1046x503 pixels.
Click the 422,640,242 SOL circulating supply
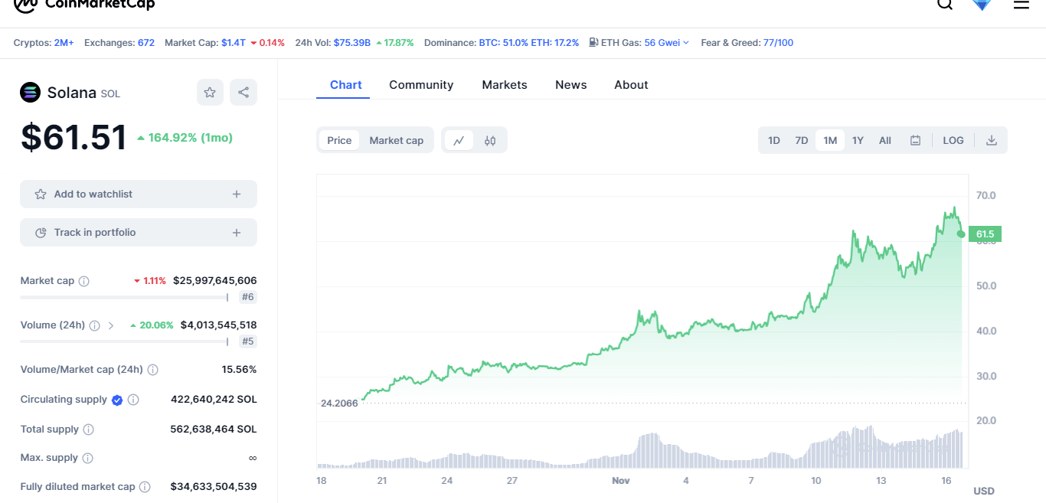[x=214, y=400]
